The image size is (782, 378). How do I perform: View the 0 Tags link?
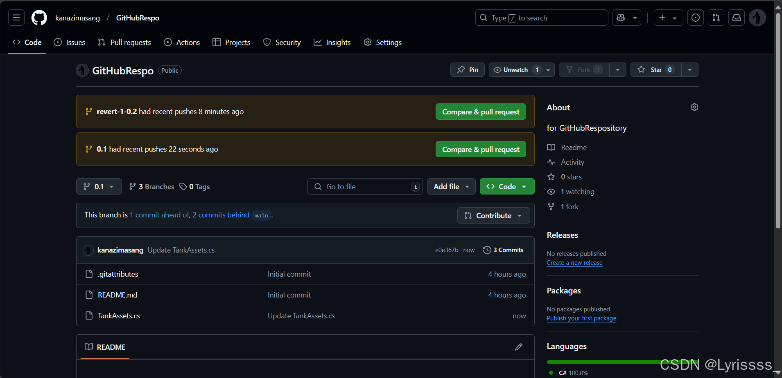195,187
